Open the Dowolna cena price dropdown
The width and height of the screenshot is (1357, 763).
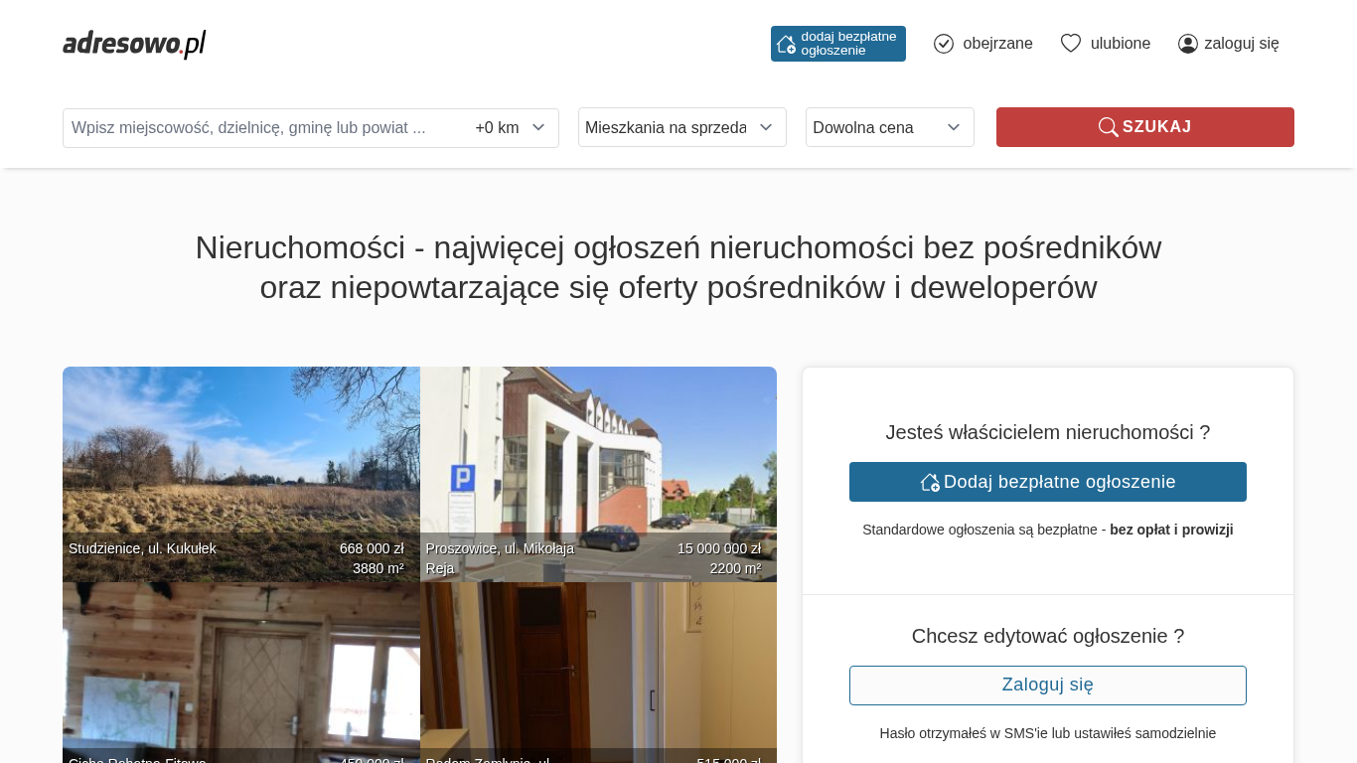[889, 127]
